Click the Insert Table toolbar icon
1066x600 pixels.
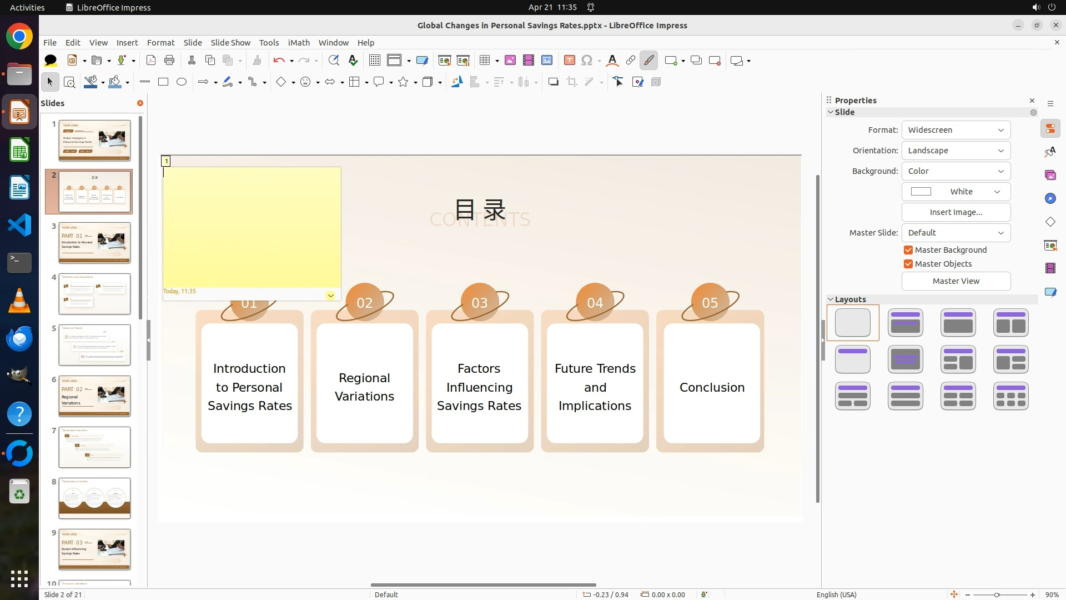(485, 61)
